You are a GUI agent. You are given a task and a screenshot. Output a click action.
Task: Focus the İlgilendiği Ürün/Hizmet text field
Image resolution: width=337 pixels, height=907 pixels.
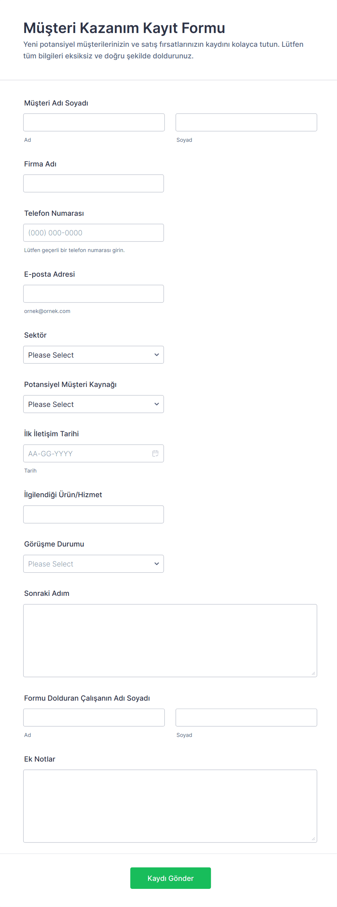[x=93, y=514]
